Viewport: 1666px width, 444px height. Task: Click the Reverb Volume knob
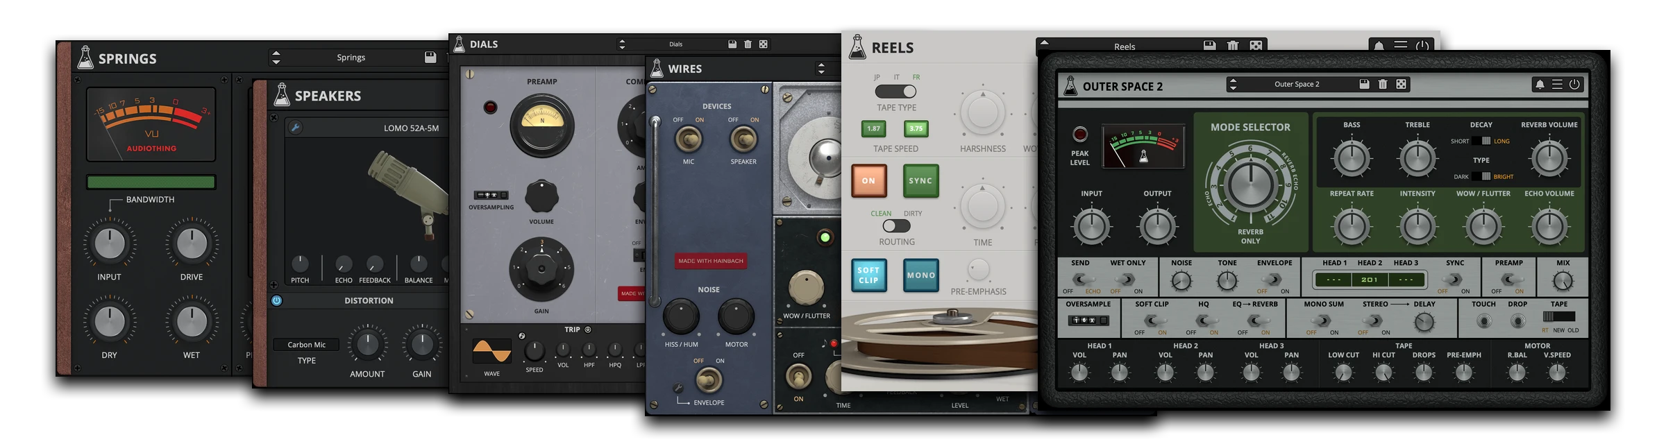[1549, 158]
